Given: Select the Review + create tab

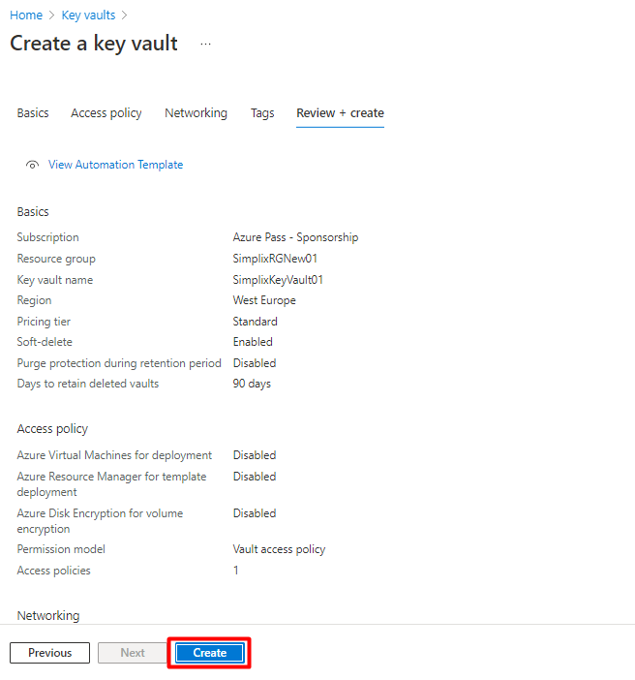Looking at the screenshot, I should 340,113.
